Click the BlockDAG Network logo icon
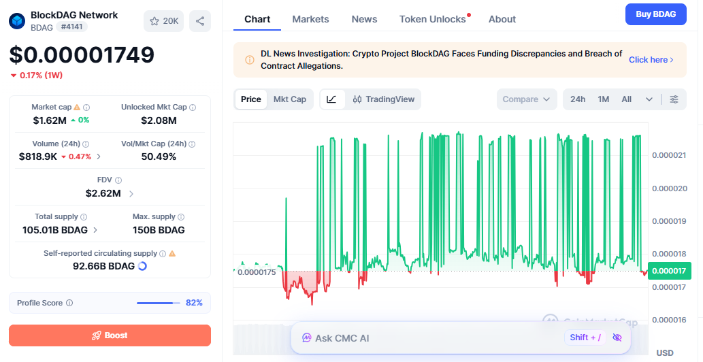The width and height of the screenshot is (703, 362). click(x=17, y=20)
